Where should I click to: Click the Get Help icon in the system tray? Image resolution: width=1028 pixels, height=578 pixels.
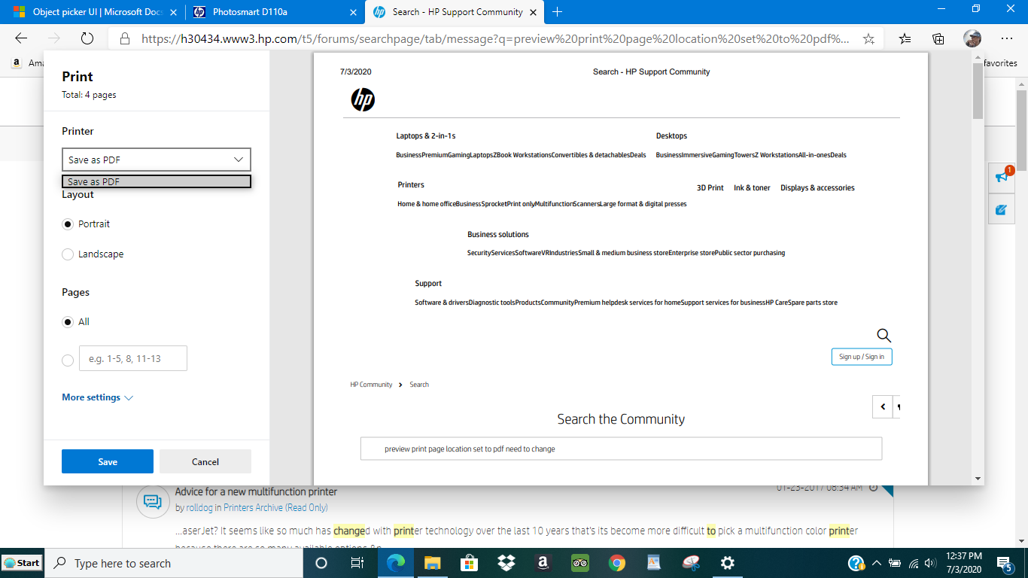tap(857, 562)
